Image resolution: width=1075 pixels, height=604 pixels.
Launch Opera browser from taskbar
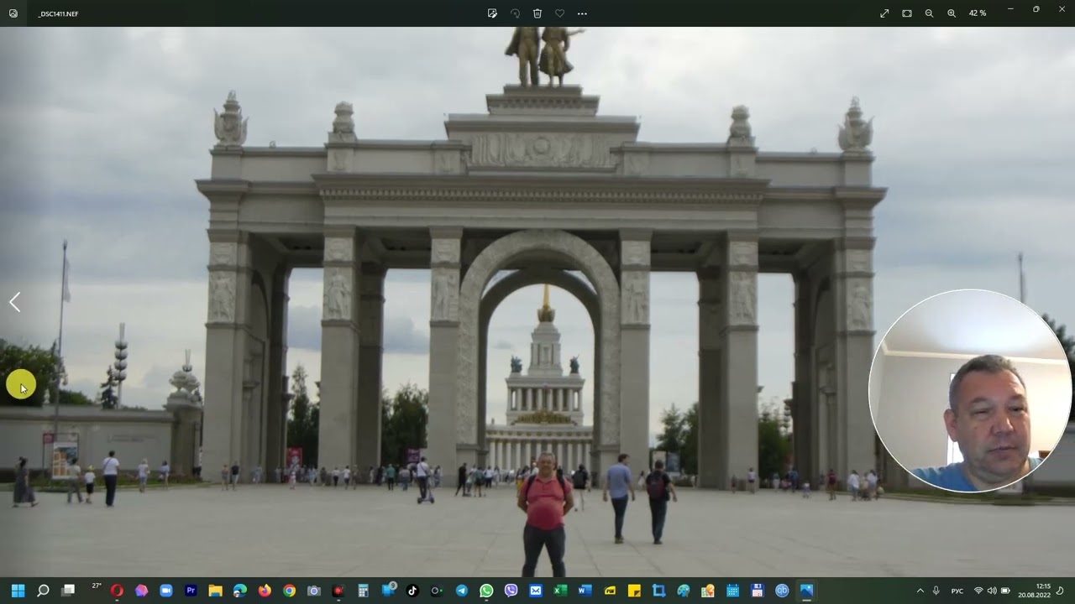(117, 591)
